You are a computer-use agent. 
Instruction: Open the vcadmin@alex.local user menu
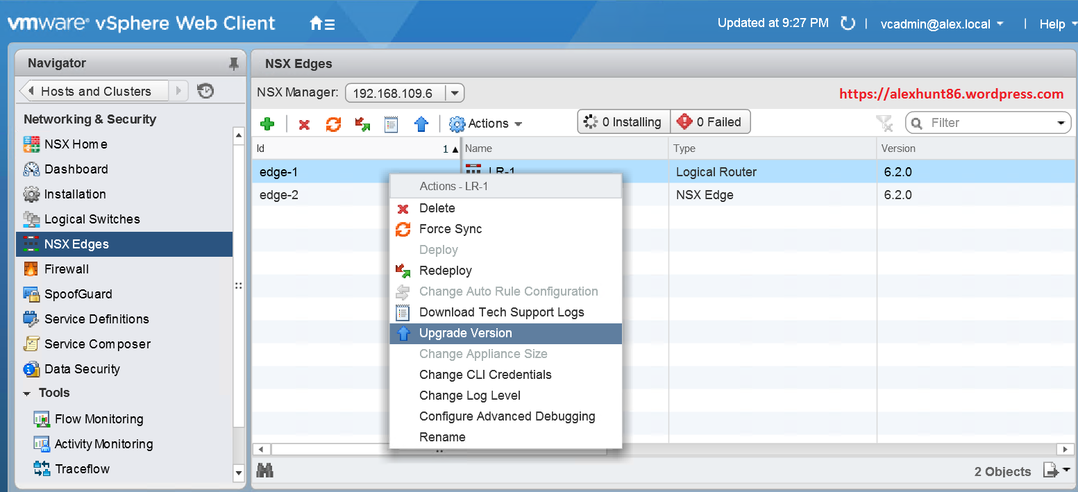click(x=942, y=24)
